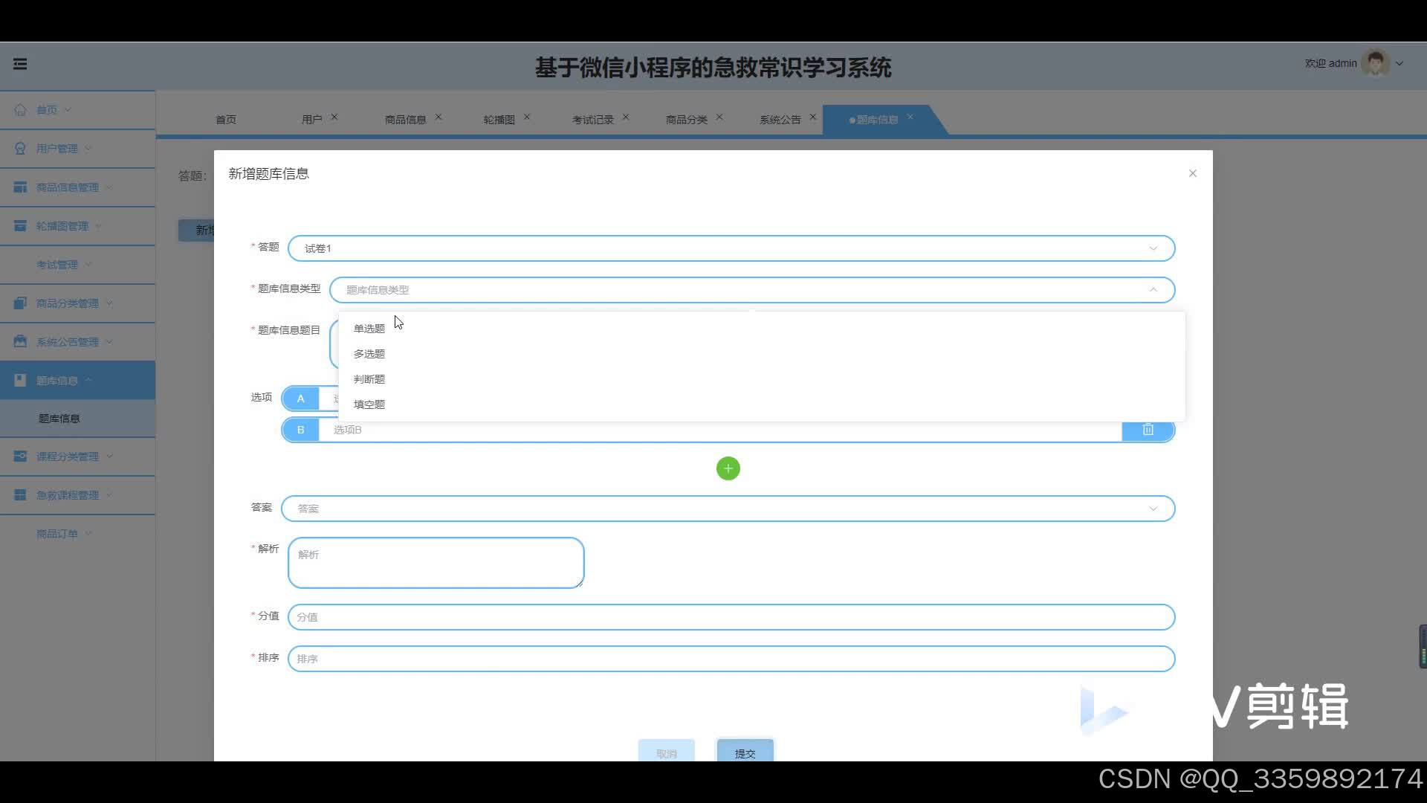Collapse the 题库信息类型 dropdown arrow

1153,290
